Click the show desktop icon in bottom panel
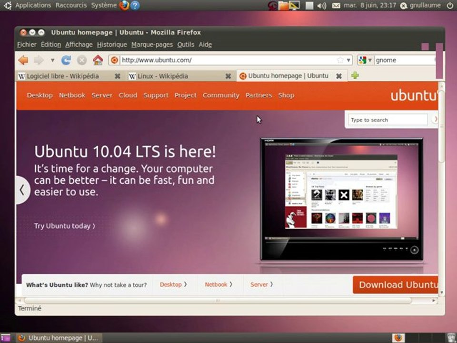The height and width of the screenshot is (343, 457). [6, 338]
